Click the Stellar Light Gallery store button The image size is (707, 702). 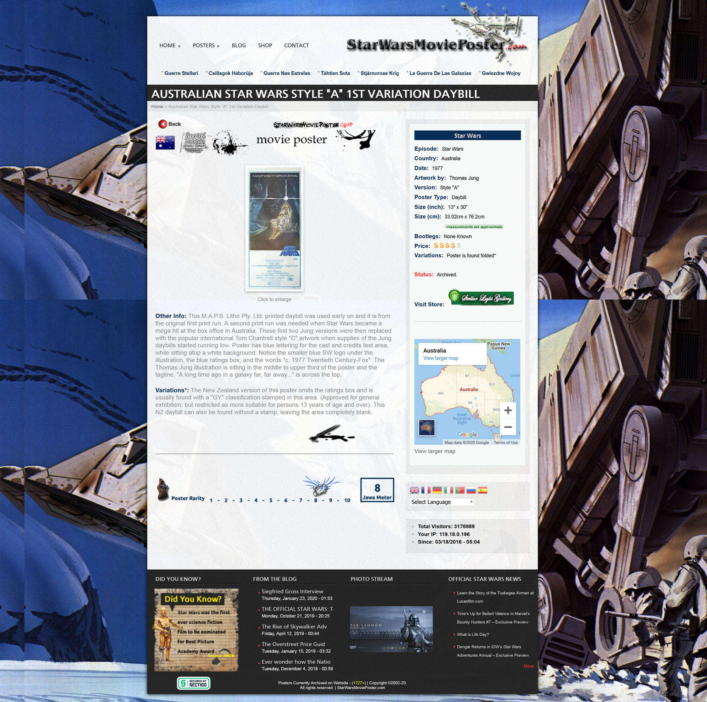481,297
